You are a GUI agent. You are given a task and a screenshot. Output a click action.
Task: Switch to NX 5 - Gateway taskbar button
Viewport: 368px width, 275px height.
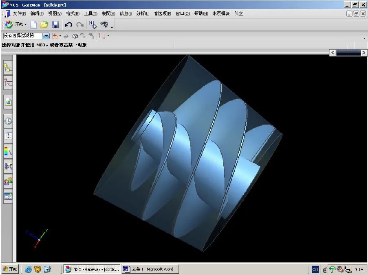[x=92, y=269]
